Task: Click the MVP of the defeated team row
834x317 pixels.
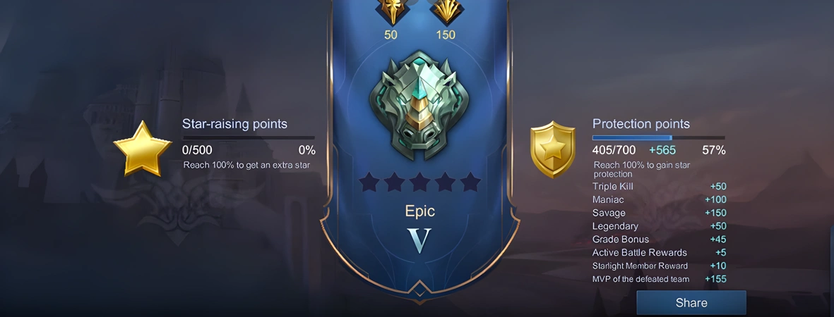Action: [660, 279]
